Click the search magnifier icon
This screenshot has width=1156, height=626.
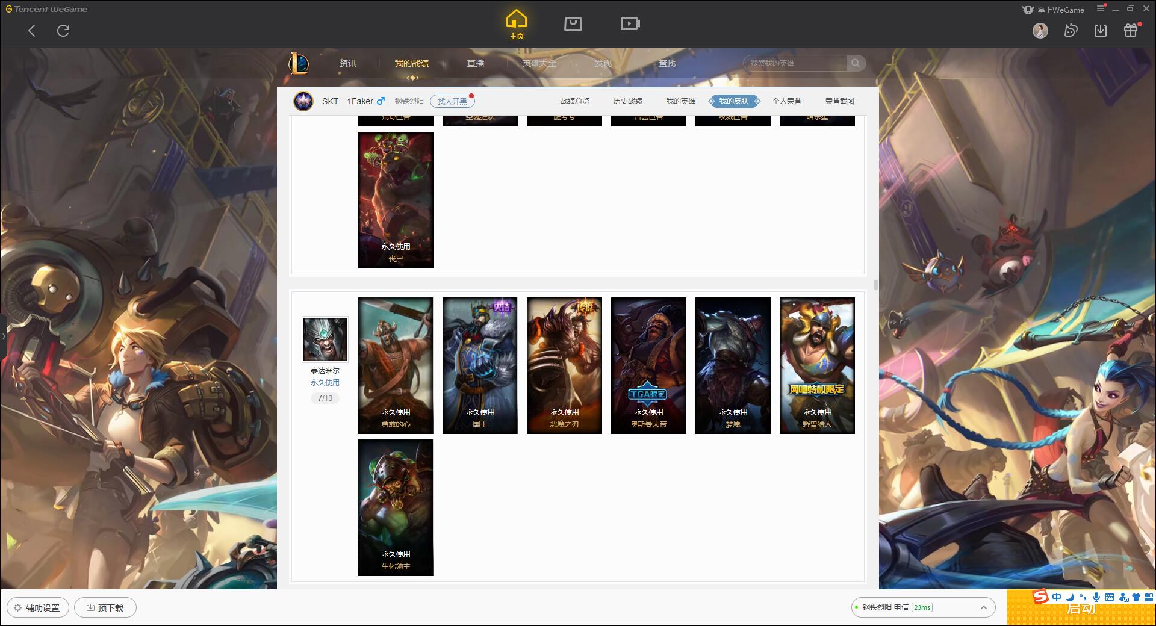[856, 63]
